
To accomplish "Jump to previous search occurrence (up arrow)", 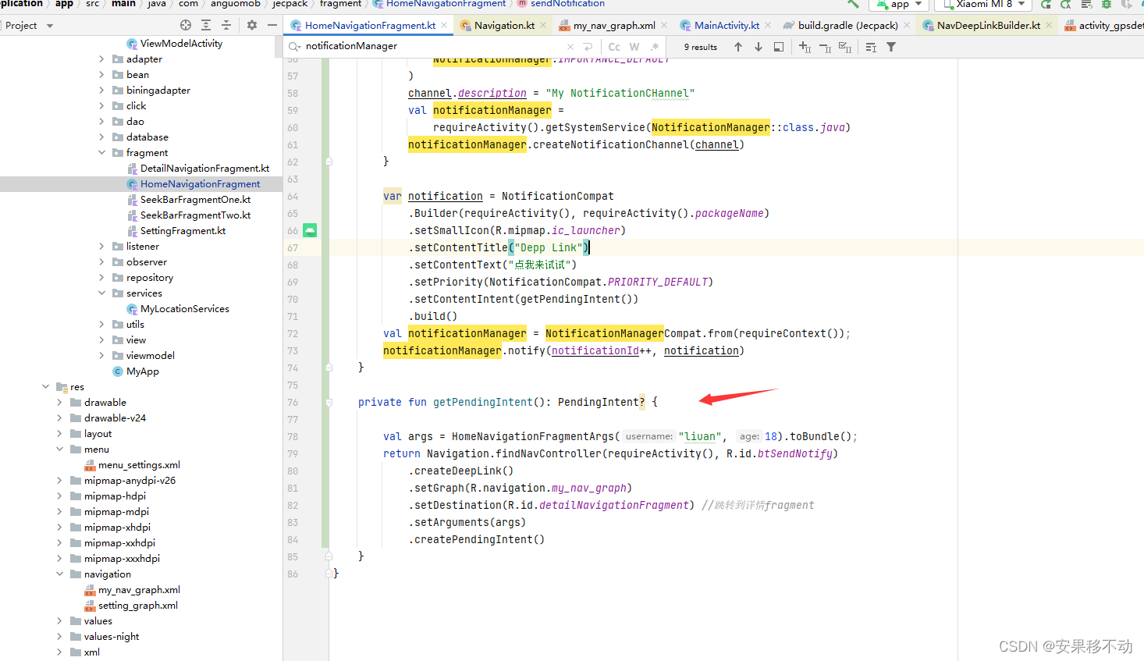I will [x=738, y=47].
